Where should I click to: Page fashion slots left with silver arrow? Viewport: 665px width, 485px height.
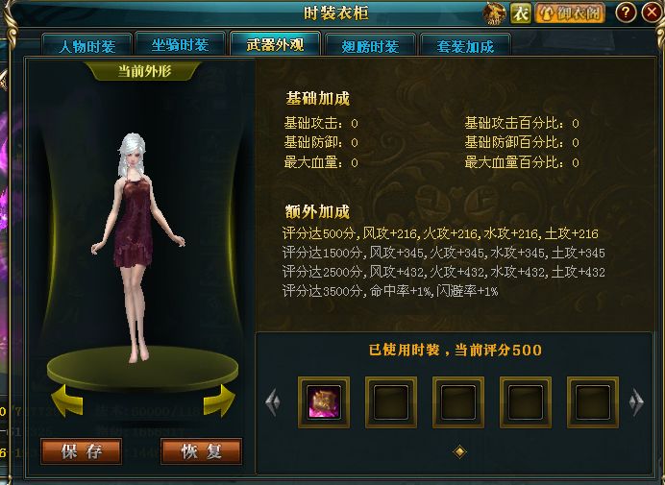point(273,401)
